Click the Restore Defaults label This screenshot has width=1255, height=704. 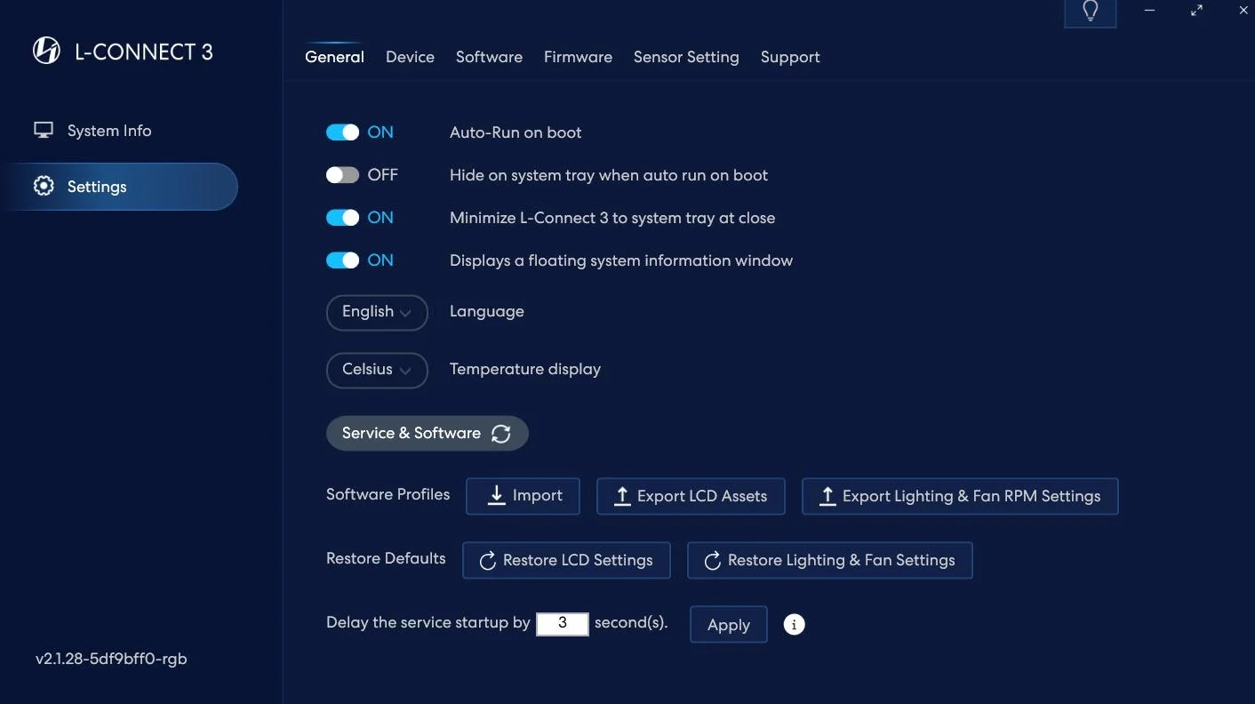pyautogui.click(x=386, y=558)
